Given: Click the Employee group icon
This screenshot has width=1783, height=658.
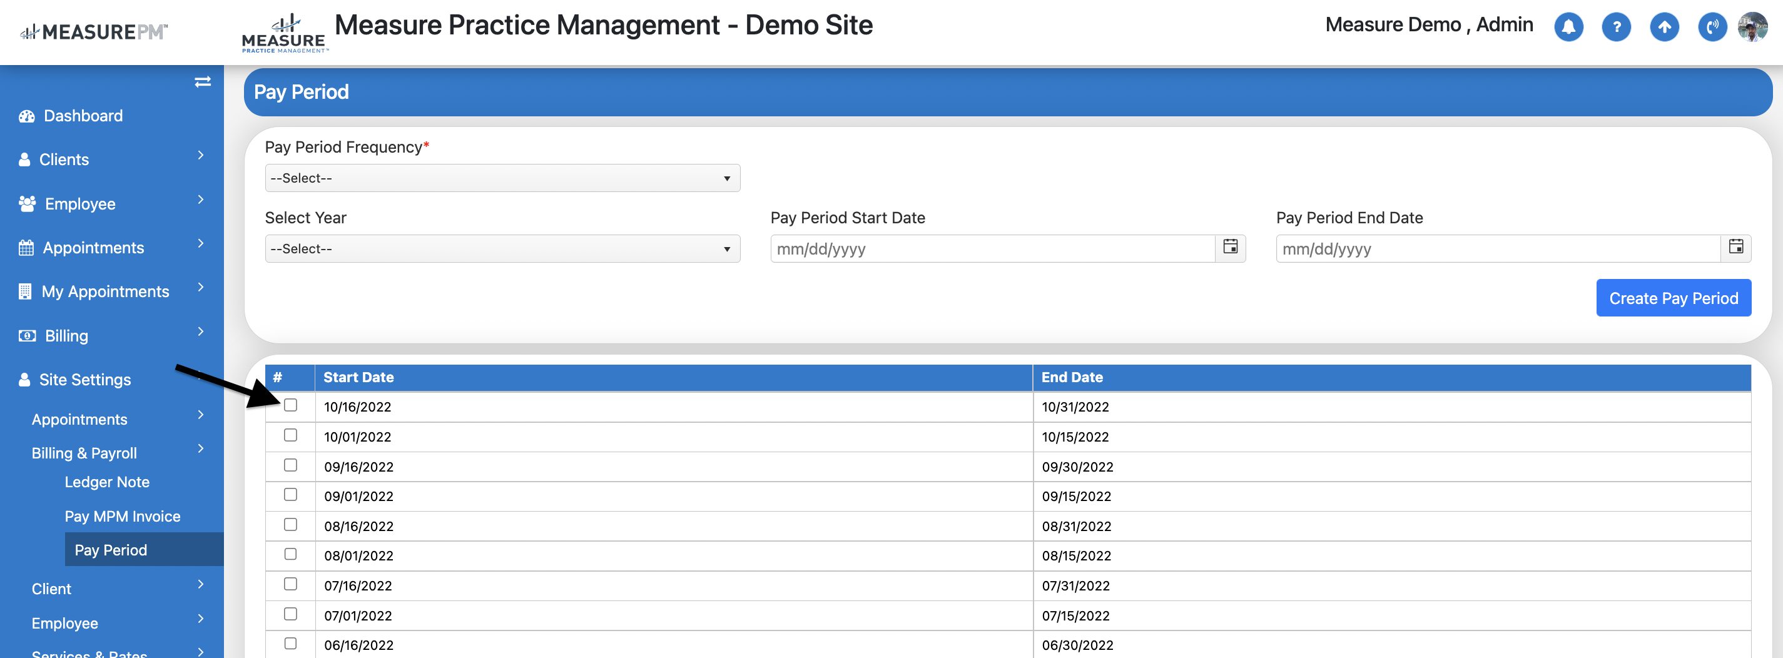Looking at the screenshot, I should click(x=27, y=203).
